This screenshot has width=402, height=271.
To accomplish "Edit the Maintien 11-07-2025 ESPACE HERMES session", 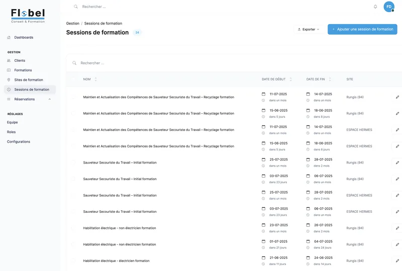I will (397, 130).
